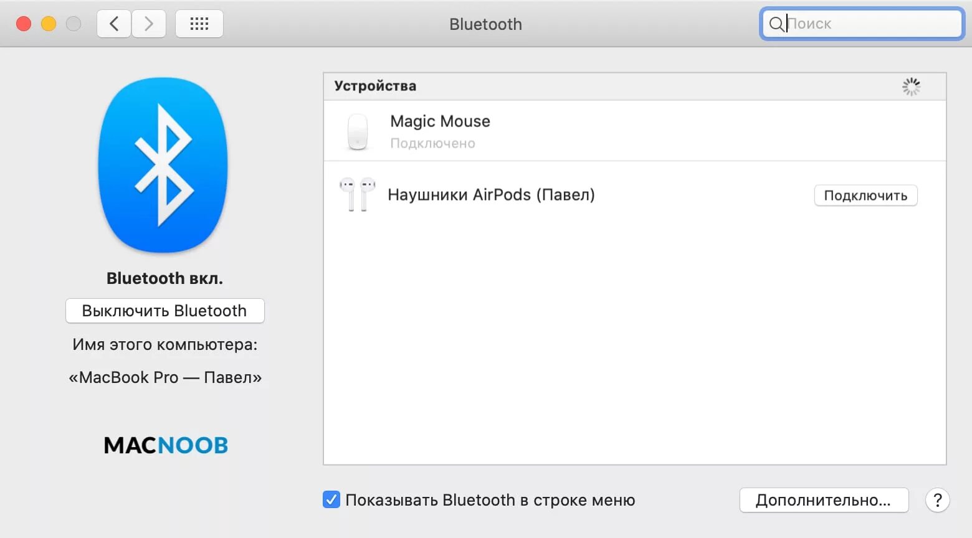Click the magnifier icon in search box
This screenshot has width=972, height=538.
coord(776,24)
